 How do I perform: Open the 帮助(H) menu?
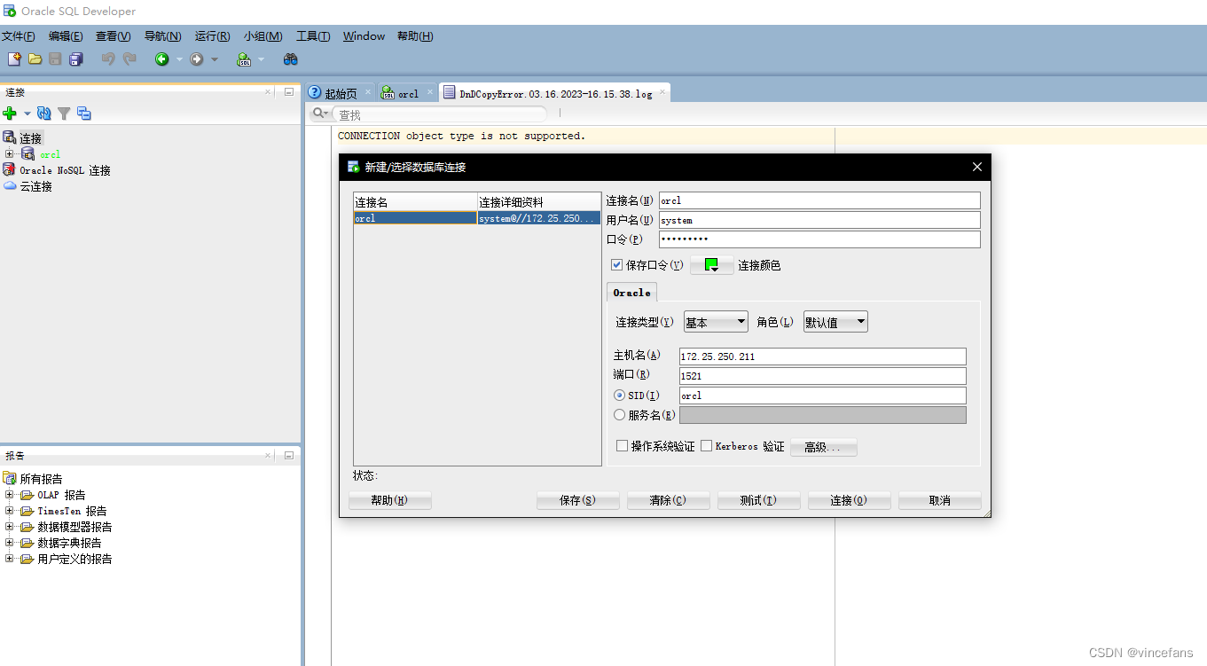415,36
